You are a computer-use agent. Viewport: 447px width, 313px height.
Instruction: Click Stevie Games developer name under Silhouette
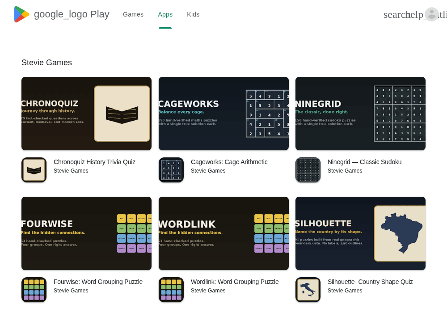pos(345,291)
